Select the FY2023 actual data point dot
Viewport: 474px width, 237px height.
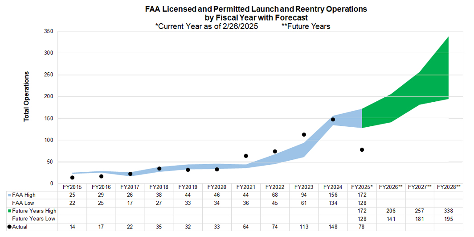pyautogui.click(x=304, y=134)
